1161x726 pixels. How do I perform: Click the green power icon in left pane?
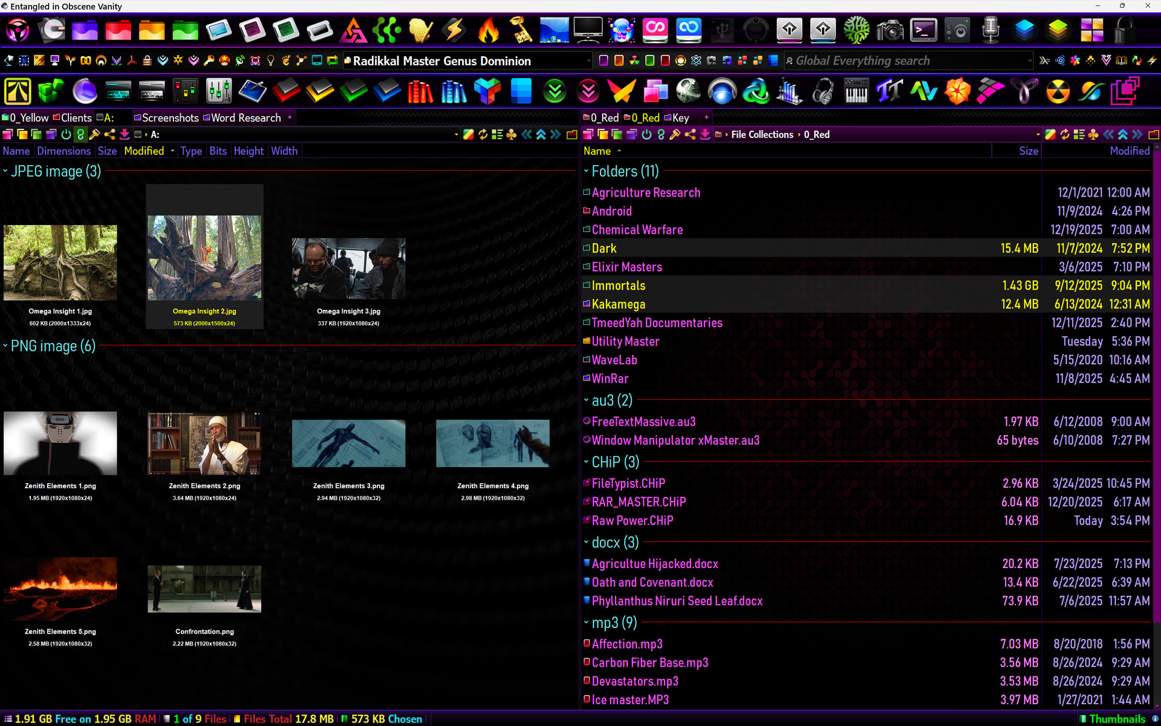coord(66,134)
